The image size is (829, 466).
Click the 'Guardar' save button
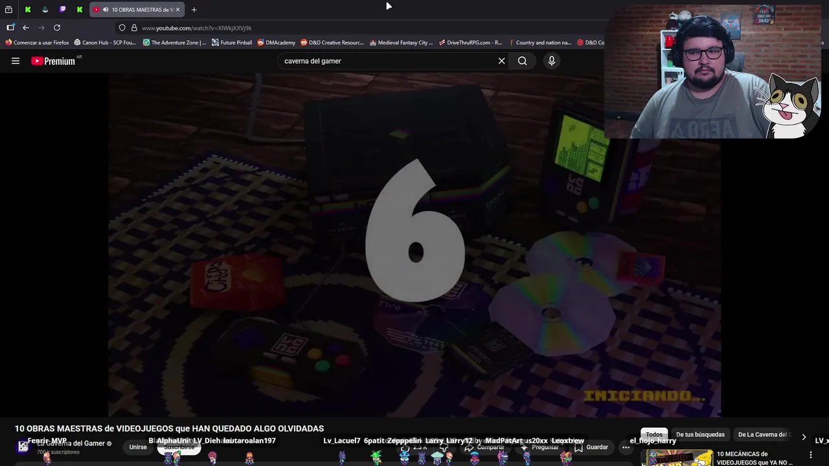click(591, 447)
